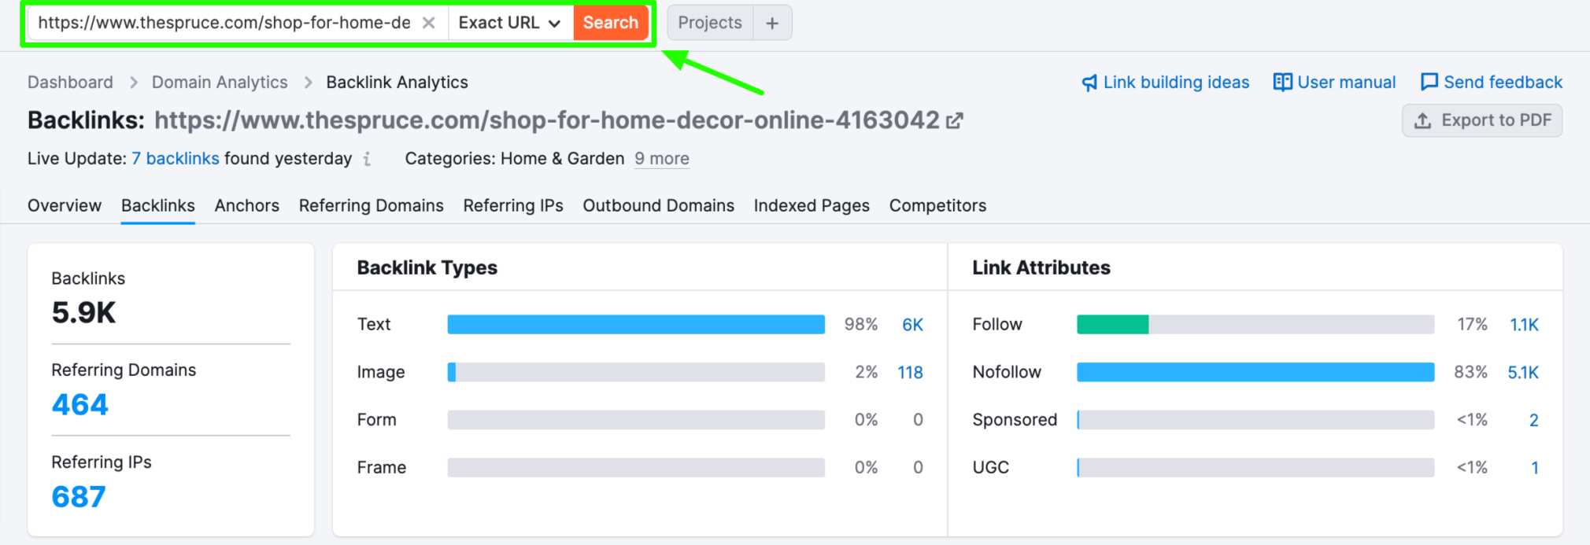This screenshot has width=1590, height=545.
Task: Open the Referring IPs tab
Action: pos(513,206)
